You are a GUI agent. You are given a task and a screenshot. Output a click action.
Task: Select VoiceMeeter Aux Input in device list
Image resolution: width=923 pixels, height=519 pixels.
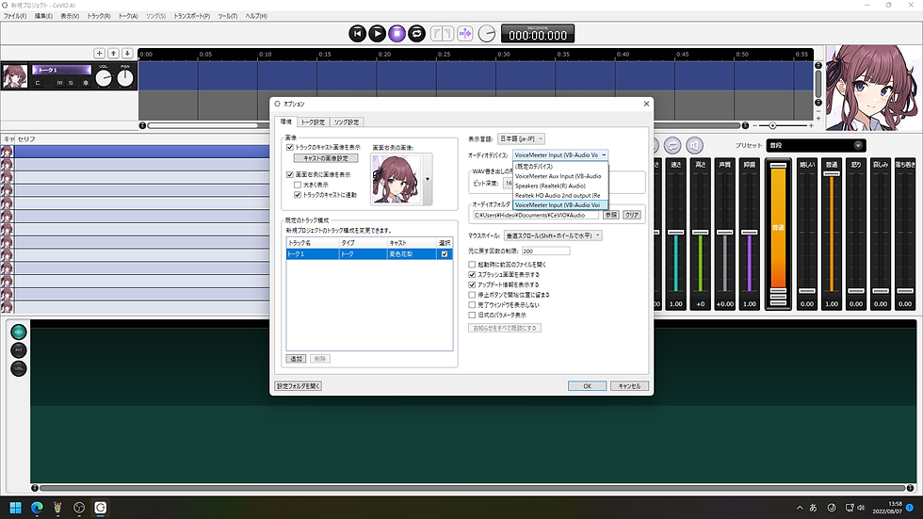pyautogui.click(x=560, y=176)
